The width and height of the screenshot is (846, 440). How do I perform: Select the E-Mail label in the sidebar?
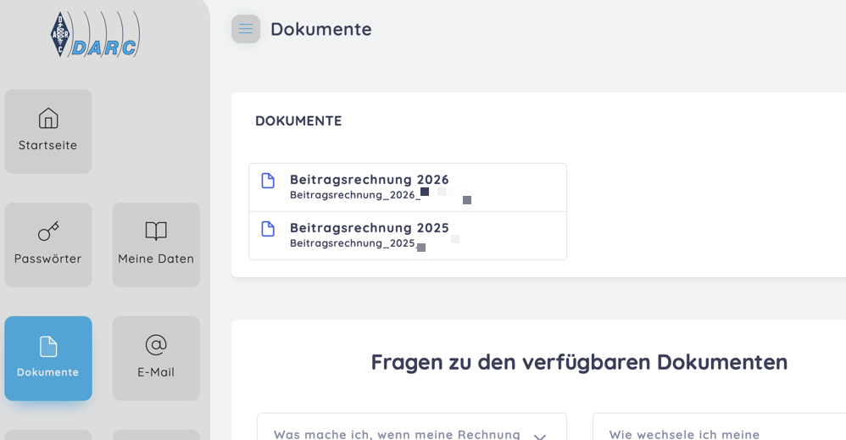point(156,372)
